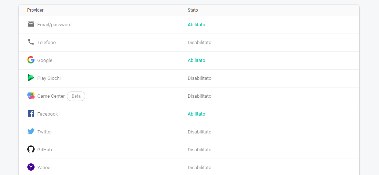
Task: Click the Abilitato status for Google
Action: point(196,61)
